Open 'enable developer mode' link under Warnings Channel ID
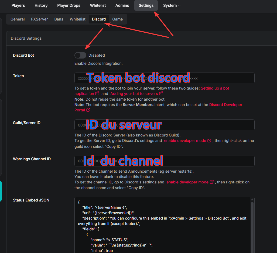277x253 pixels. 187,182
